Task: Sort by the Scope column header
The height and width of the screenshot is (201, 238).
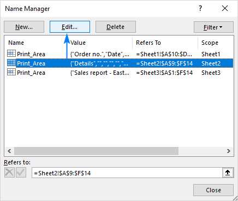Action: pos(210,43)
